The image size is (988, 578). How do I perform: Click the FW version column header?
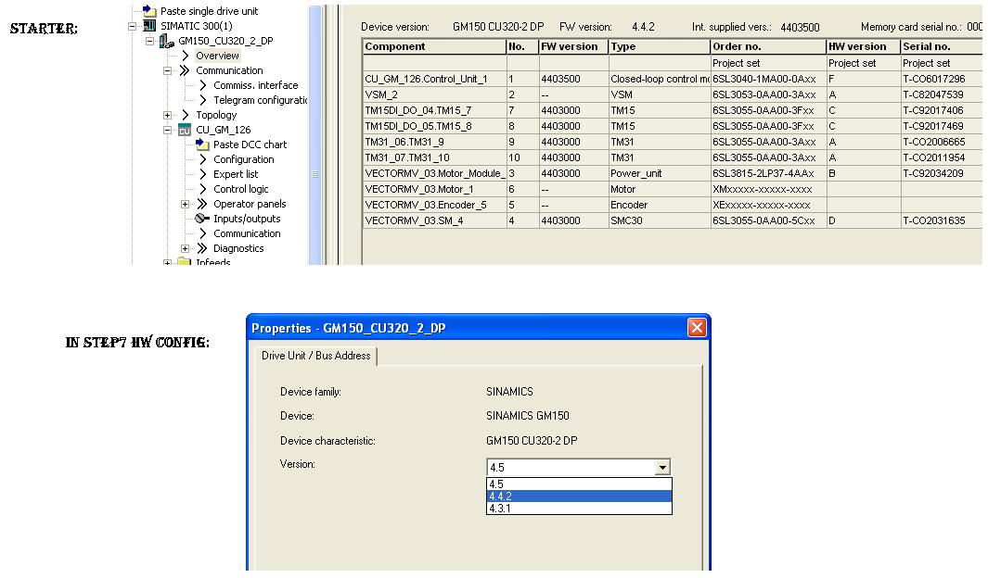[573, 46]
